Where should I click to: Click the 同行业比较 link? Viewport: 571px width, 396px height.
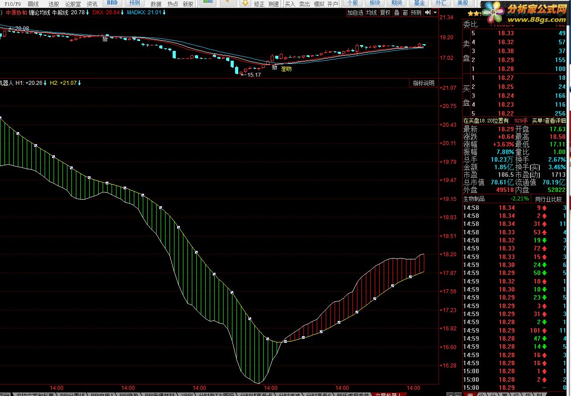tap(548, 199)
